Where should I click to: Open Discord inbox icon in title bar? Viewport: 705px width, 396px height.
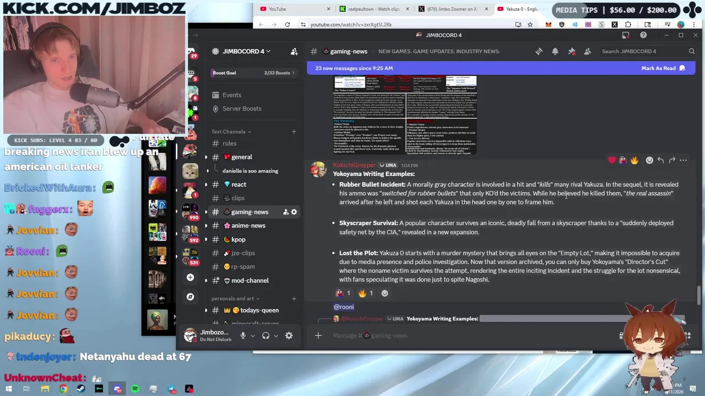pos(626,35)
